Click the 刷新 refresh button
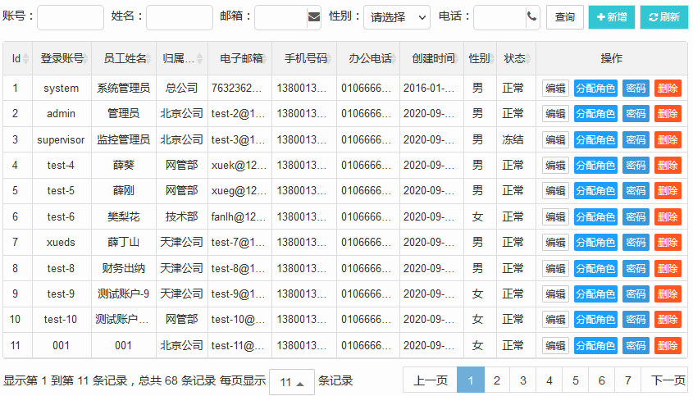Viewport: 693px width, 396px height. pos(663,17)
